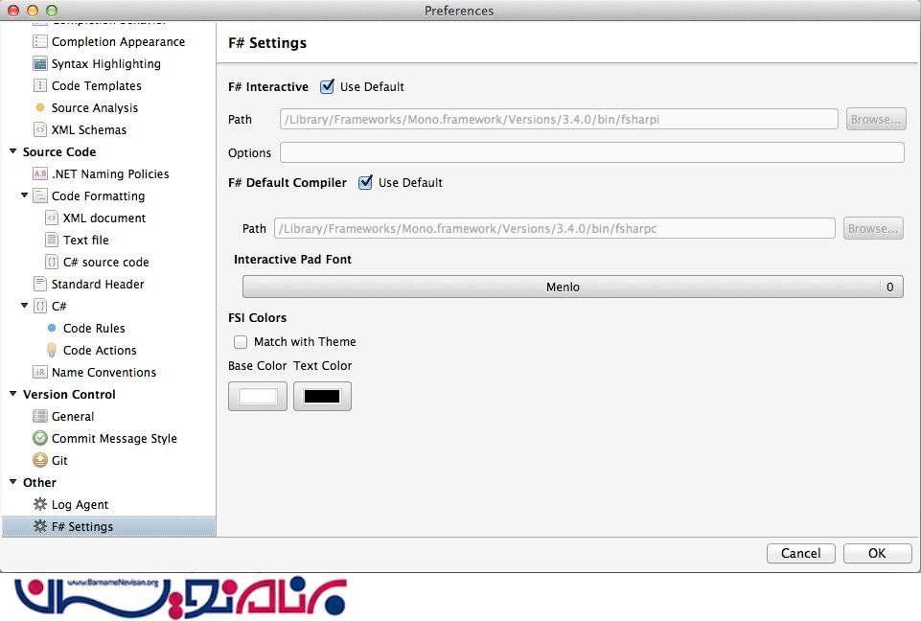Viewport: 921px width, 621px height.
Task: Click the Git icon
Action: click(x=40, y=460)
